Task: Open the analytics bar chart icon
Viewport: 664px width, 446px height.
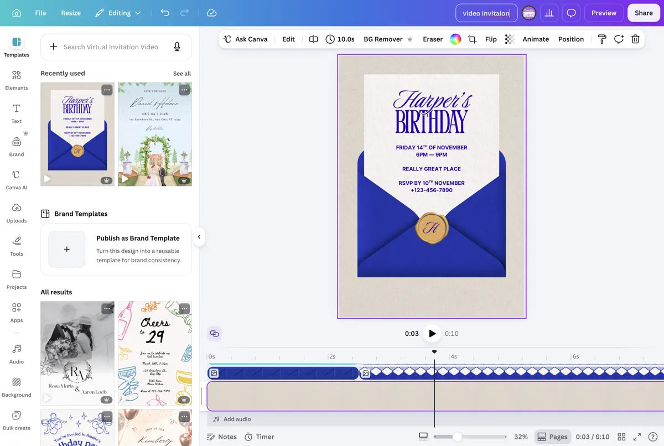Action: click(x=549, y=13)
